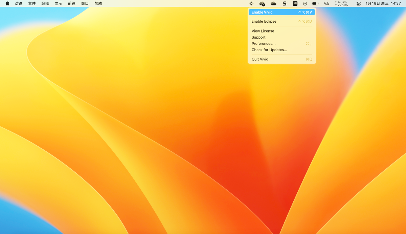Click the Vivid sun icon in menu bar

point(251,3)
